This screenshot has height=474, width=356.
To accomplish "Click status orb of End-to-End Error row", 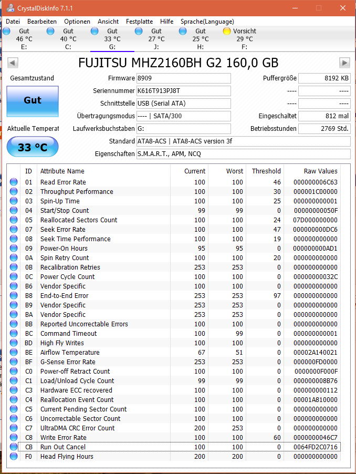I will tap(14, 295).
